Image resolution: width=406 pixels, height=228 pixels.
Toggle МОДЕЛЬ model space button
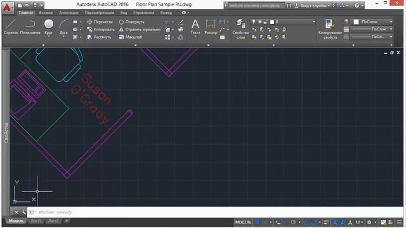[x=243, y=222]
